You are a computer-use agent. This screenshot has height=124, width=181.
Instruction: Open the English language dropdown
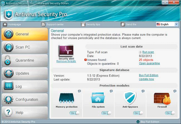point(167,24)
